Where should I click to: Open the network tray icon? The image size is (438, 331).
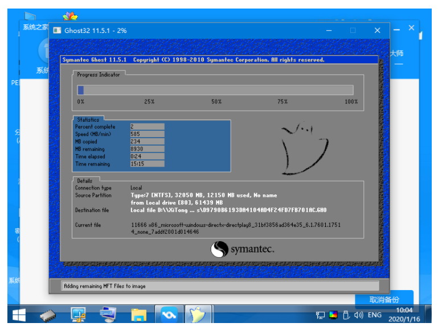[x=321, y=315]
